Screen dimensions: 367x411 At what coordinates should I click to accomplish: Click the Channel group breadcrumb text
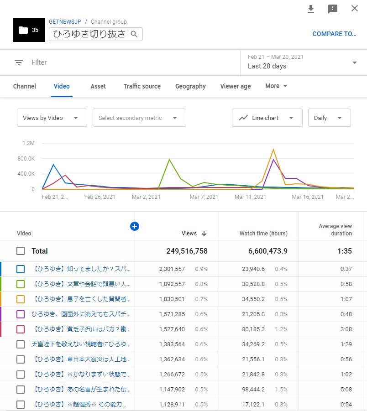point(109,22)
